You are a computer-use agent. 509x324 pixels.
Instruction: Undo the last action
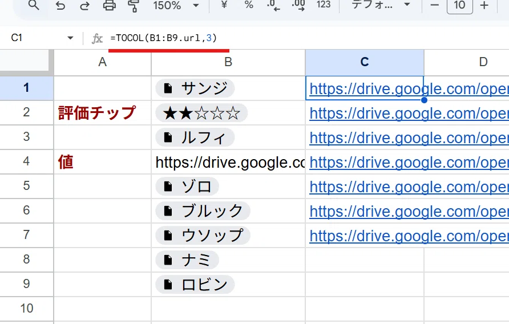coord(60,6)
